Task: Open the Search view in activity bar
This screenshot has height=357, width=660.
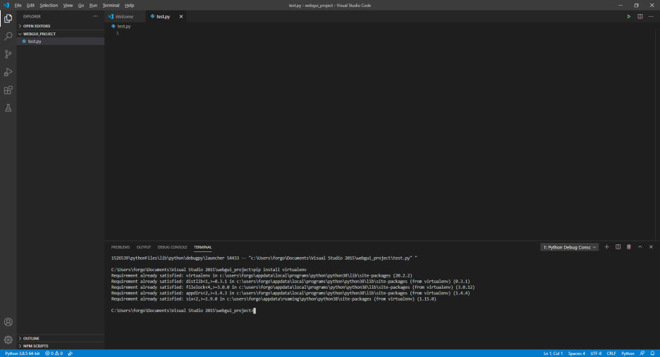Action: click(x=8, y=36)
